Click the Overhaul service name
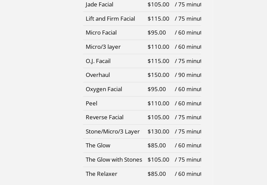This screenshot has width=267, height=185. (x=98, y=75)
